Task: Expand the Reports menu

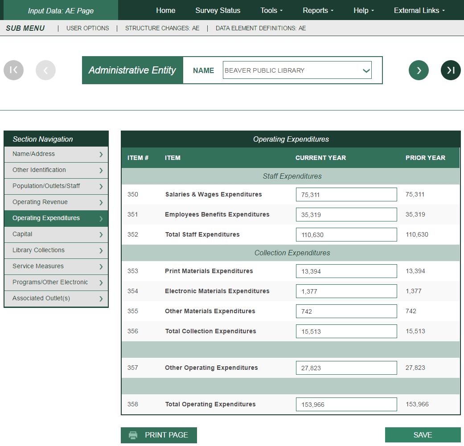Action: pos(318,10)
